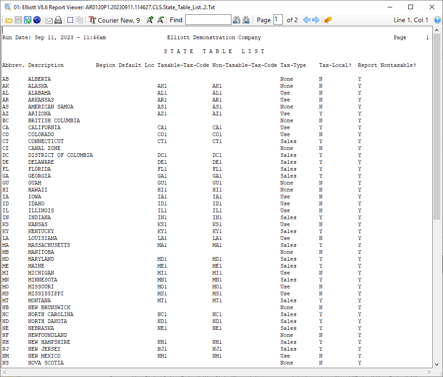
Task: Click the printer icon
Action: 58,20
